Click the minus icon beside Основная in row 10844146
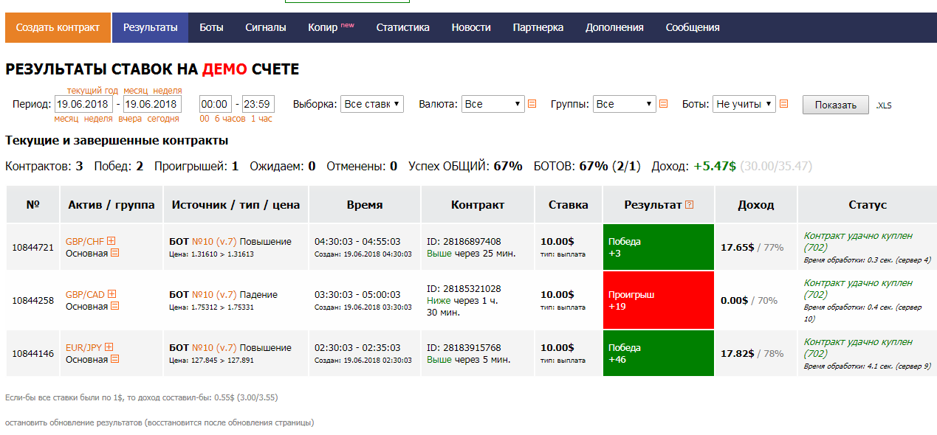 tap(115, 360)
